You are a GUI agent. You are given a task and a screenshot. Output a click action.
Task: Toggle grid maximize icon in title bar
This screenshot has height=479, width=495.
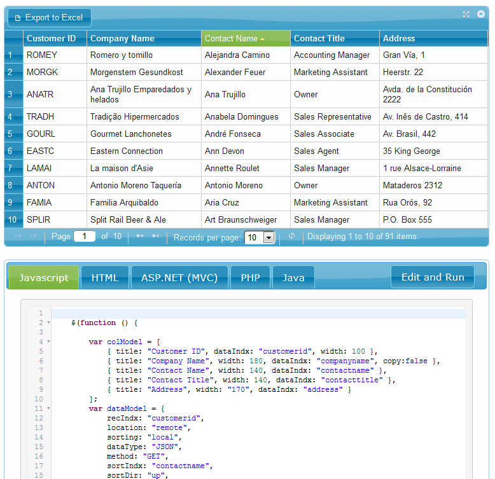tap(466, 14)
